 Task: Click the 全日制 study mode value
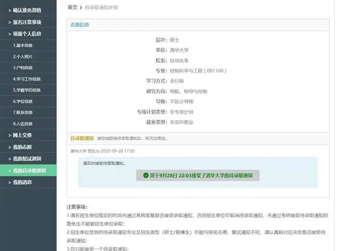click(177, 81)
